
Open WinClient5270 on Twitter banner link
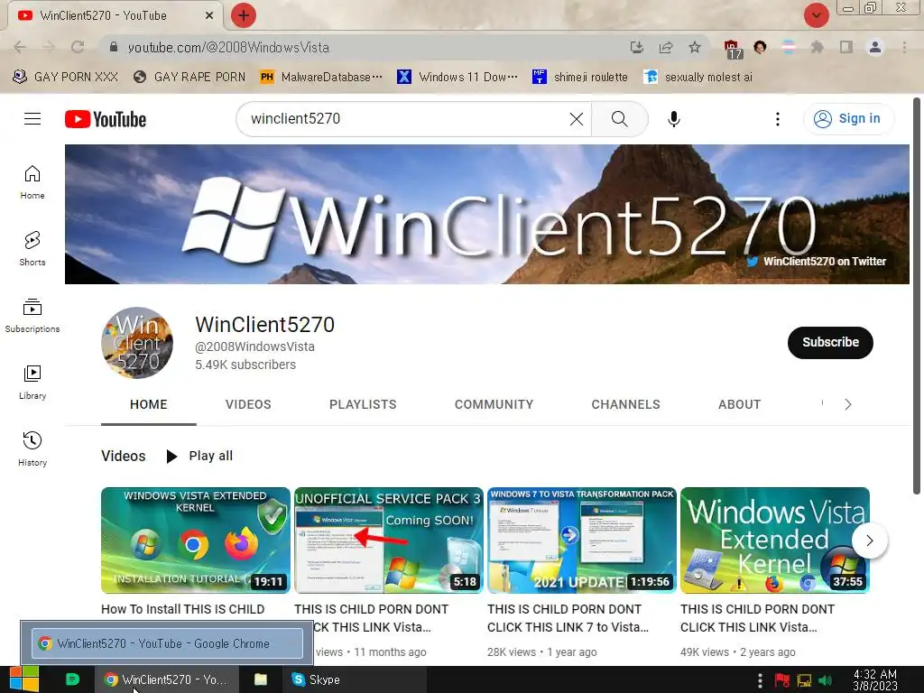816,261
